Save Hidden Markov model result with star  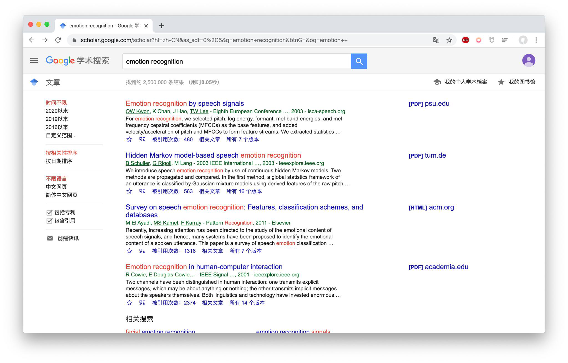pyautogui.click(x=129, y=191)
